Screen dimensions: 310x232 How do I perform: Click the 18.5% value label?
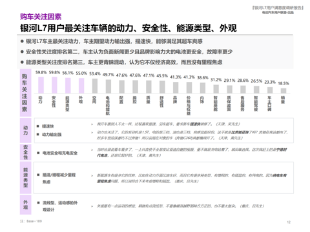point(284,84)
